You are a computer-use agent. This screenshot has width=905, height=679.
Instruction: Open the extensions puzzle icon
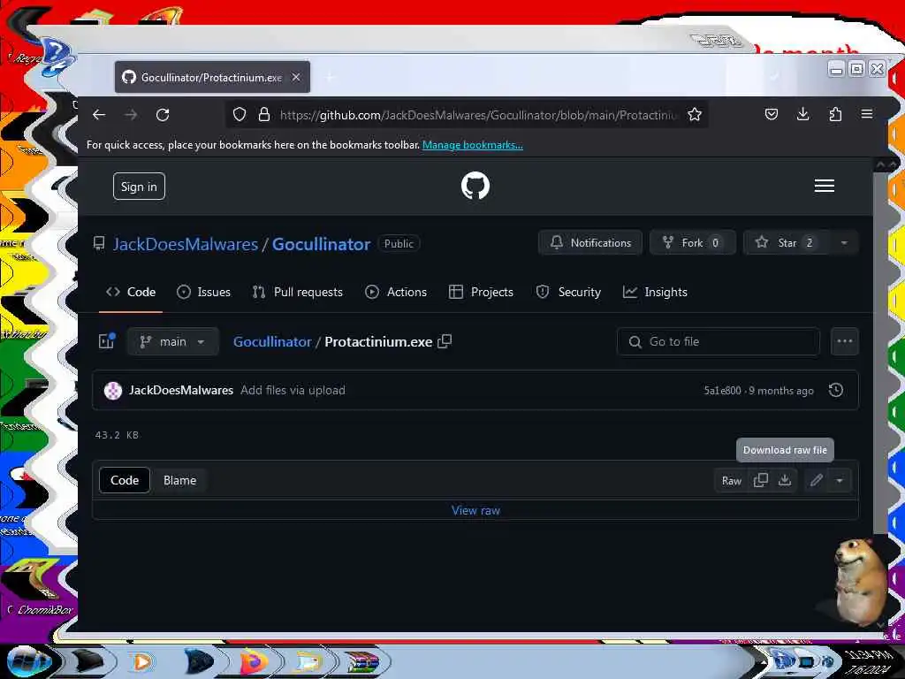(835, 114)
